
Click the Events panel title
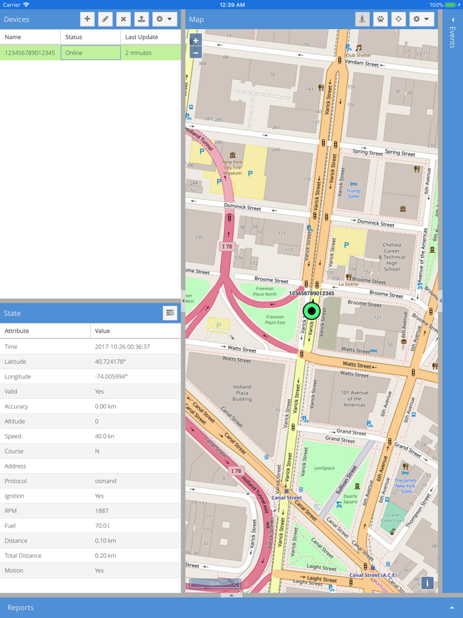pyautogui.click(x=453, y=38)
